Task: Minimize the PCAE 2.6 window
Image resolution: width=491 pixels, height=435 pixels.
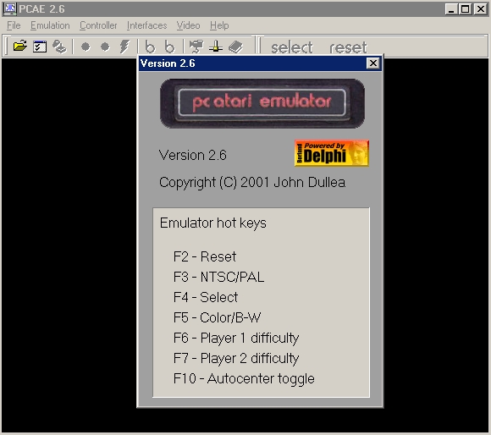Action: pyautogui.click(x=451, y=8)
